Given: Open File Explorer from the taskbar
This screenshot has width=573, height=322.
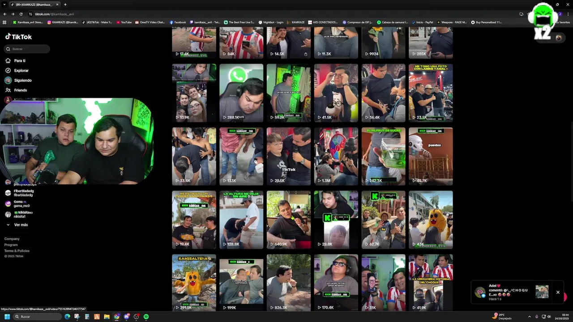Looking at the screenshot, I should 107,317.
